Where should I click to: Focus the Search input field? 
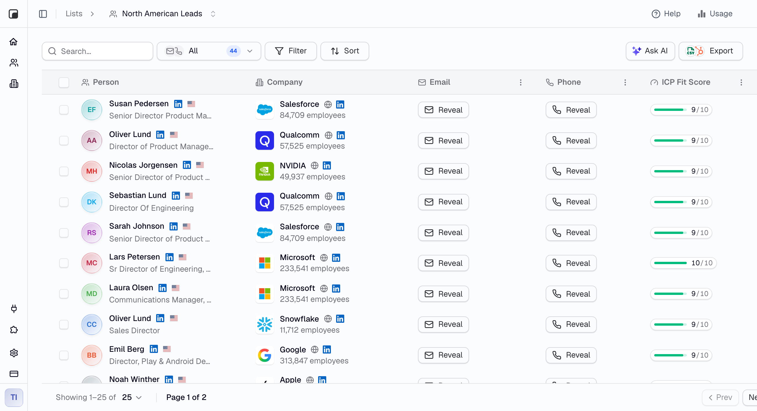98,51
